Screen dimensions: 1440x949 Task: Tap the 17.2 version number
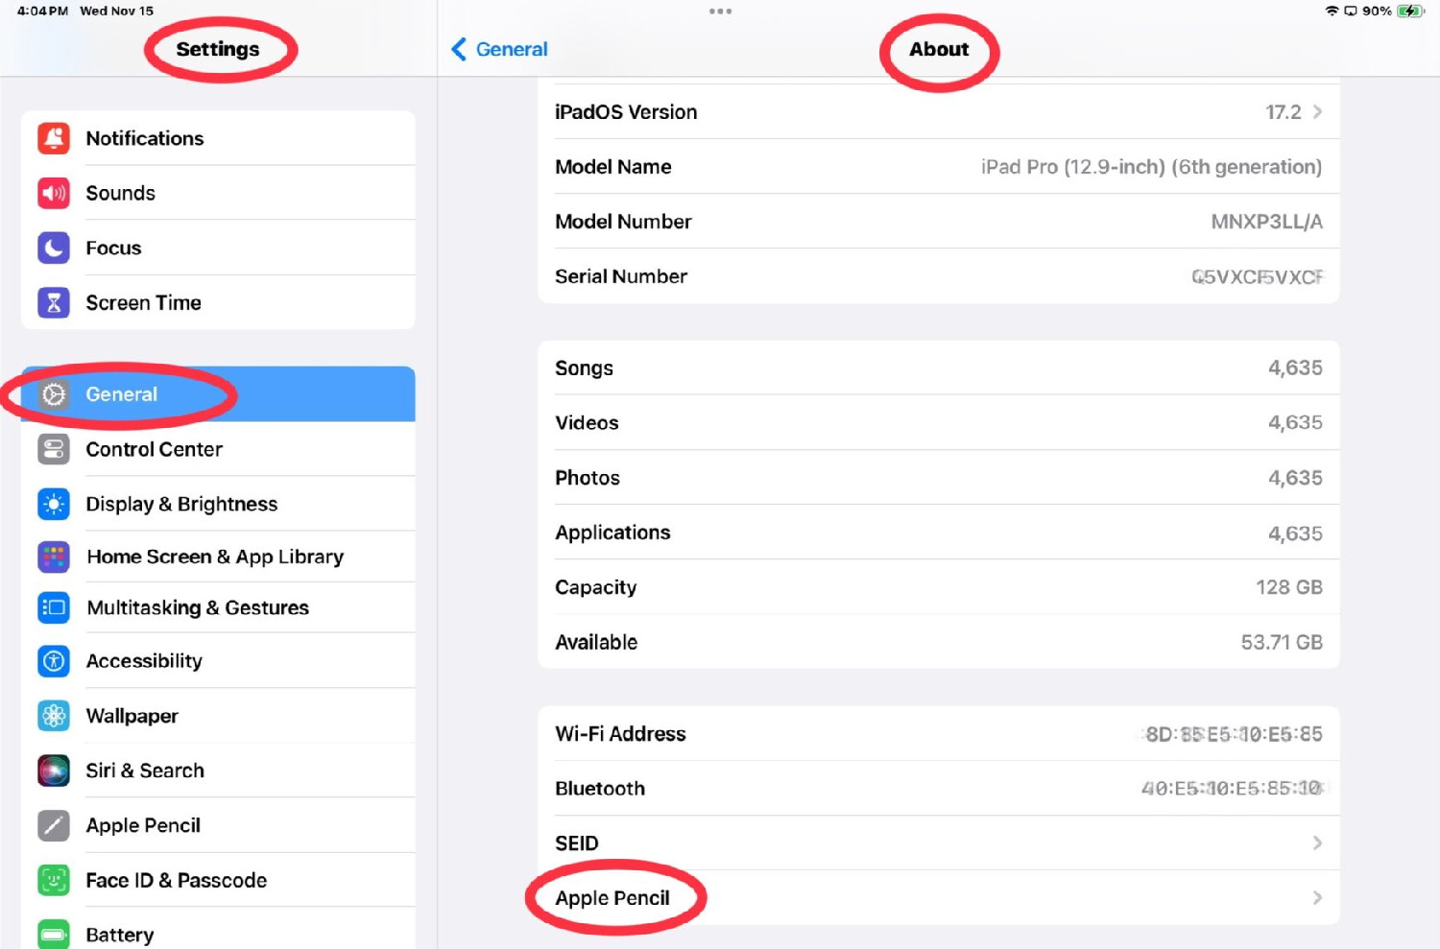click(x=1284, y=112)
